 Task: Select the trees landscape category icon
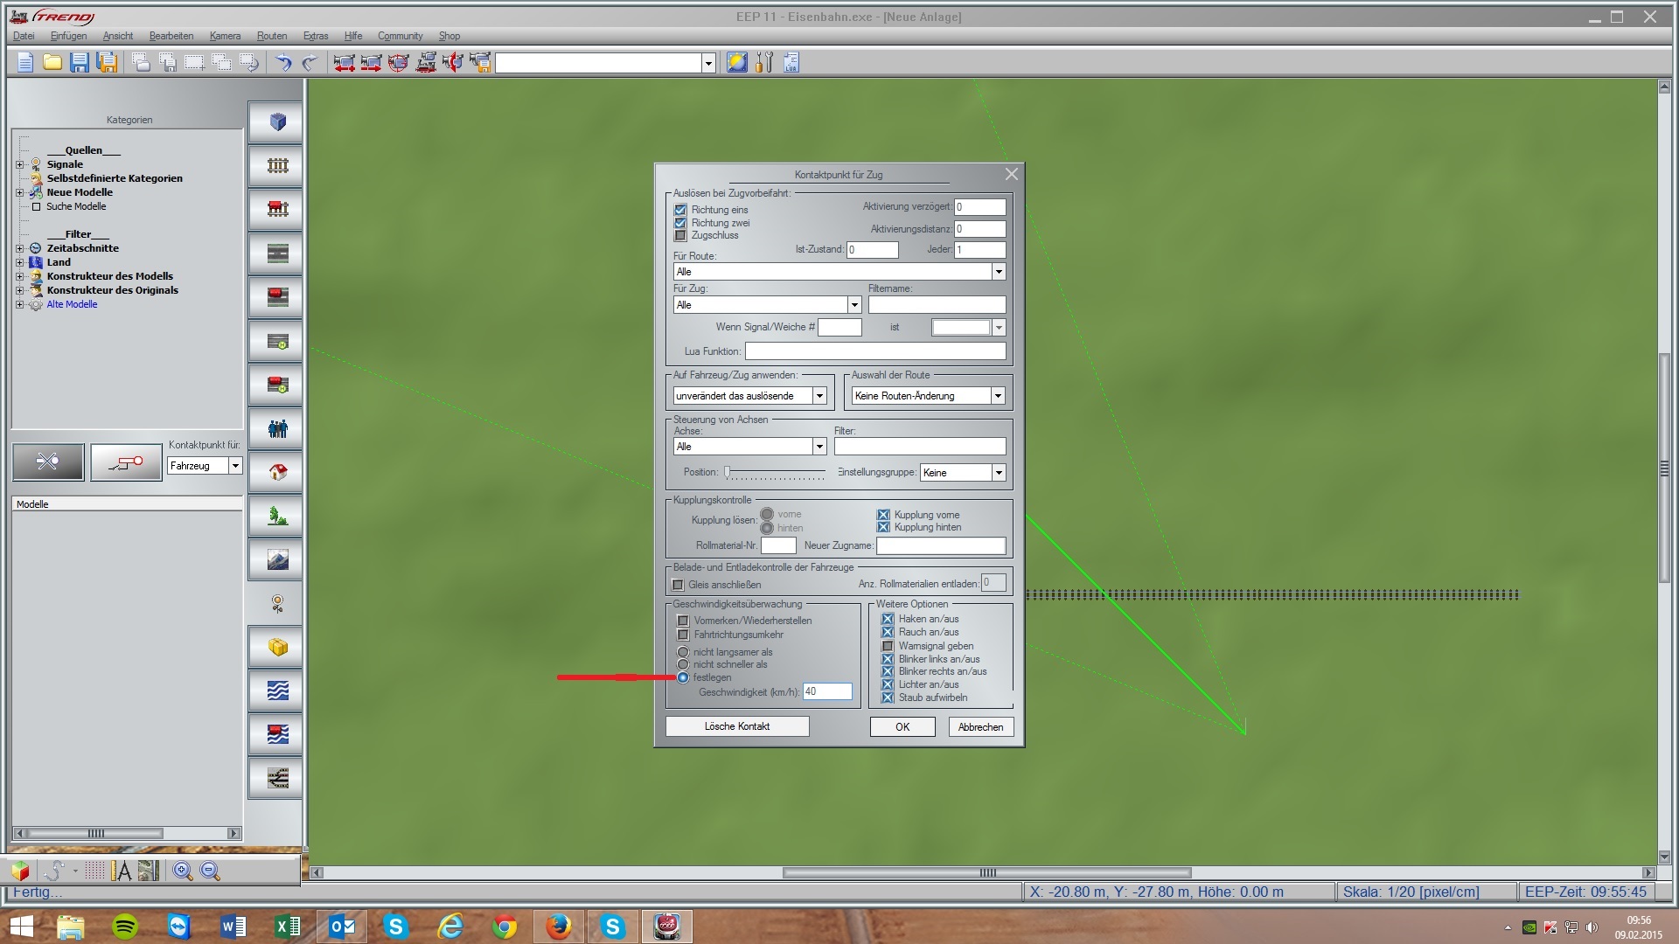coord(277,516)
